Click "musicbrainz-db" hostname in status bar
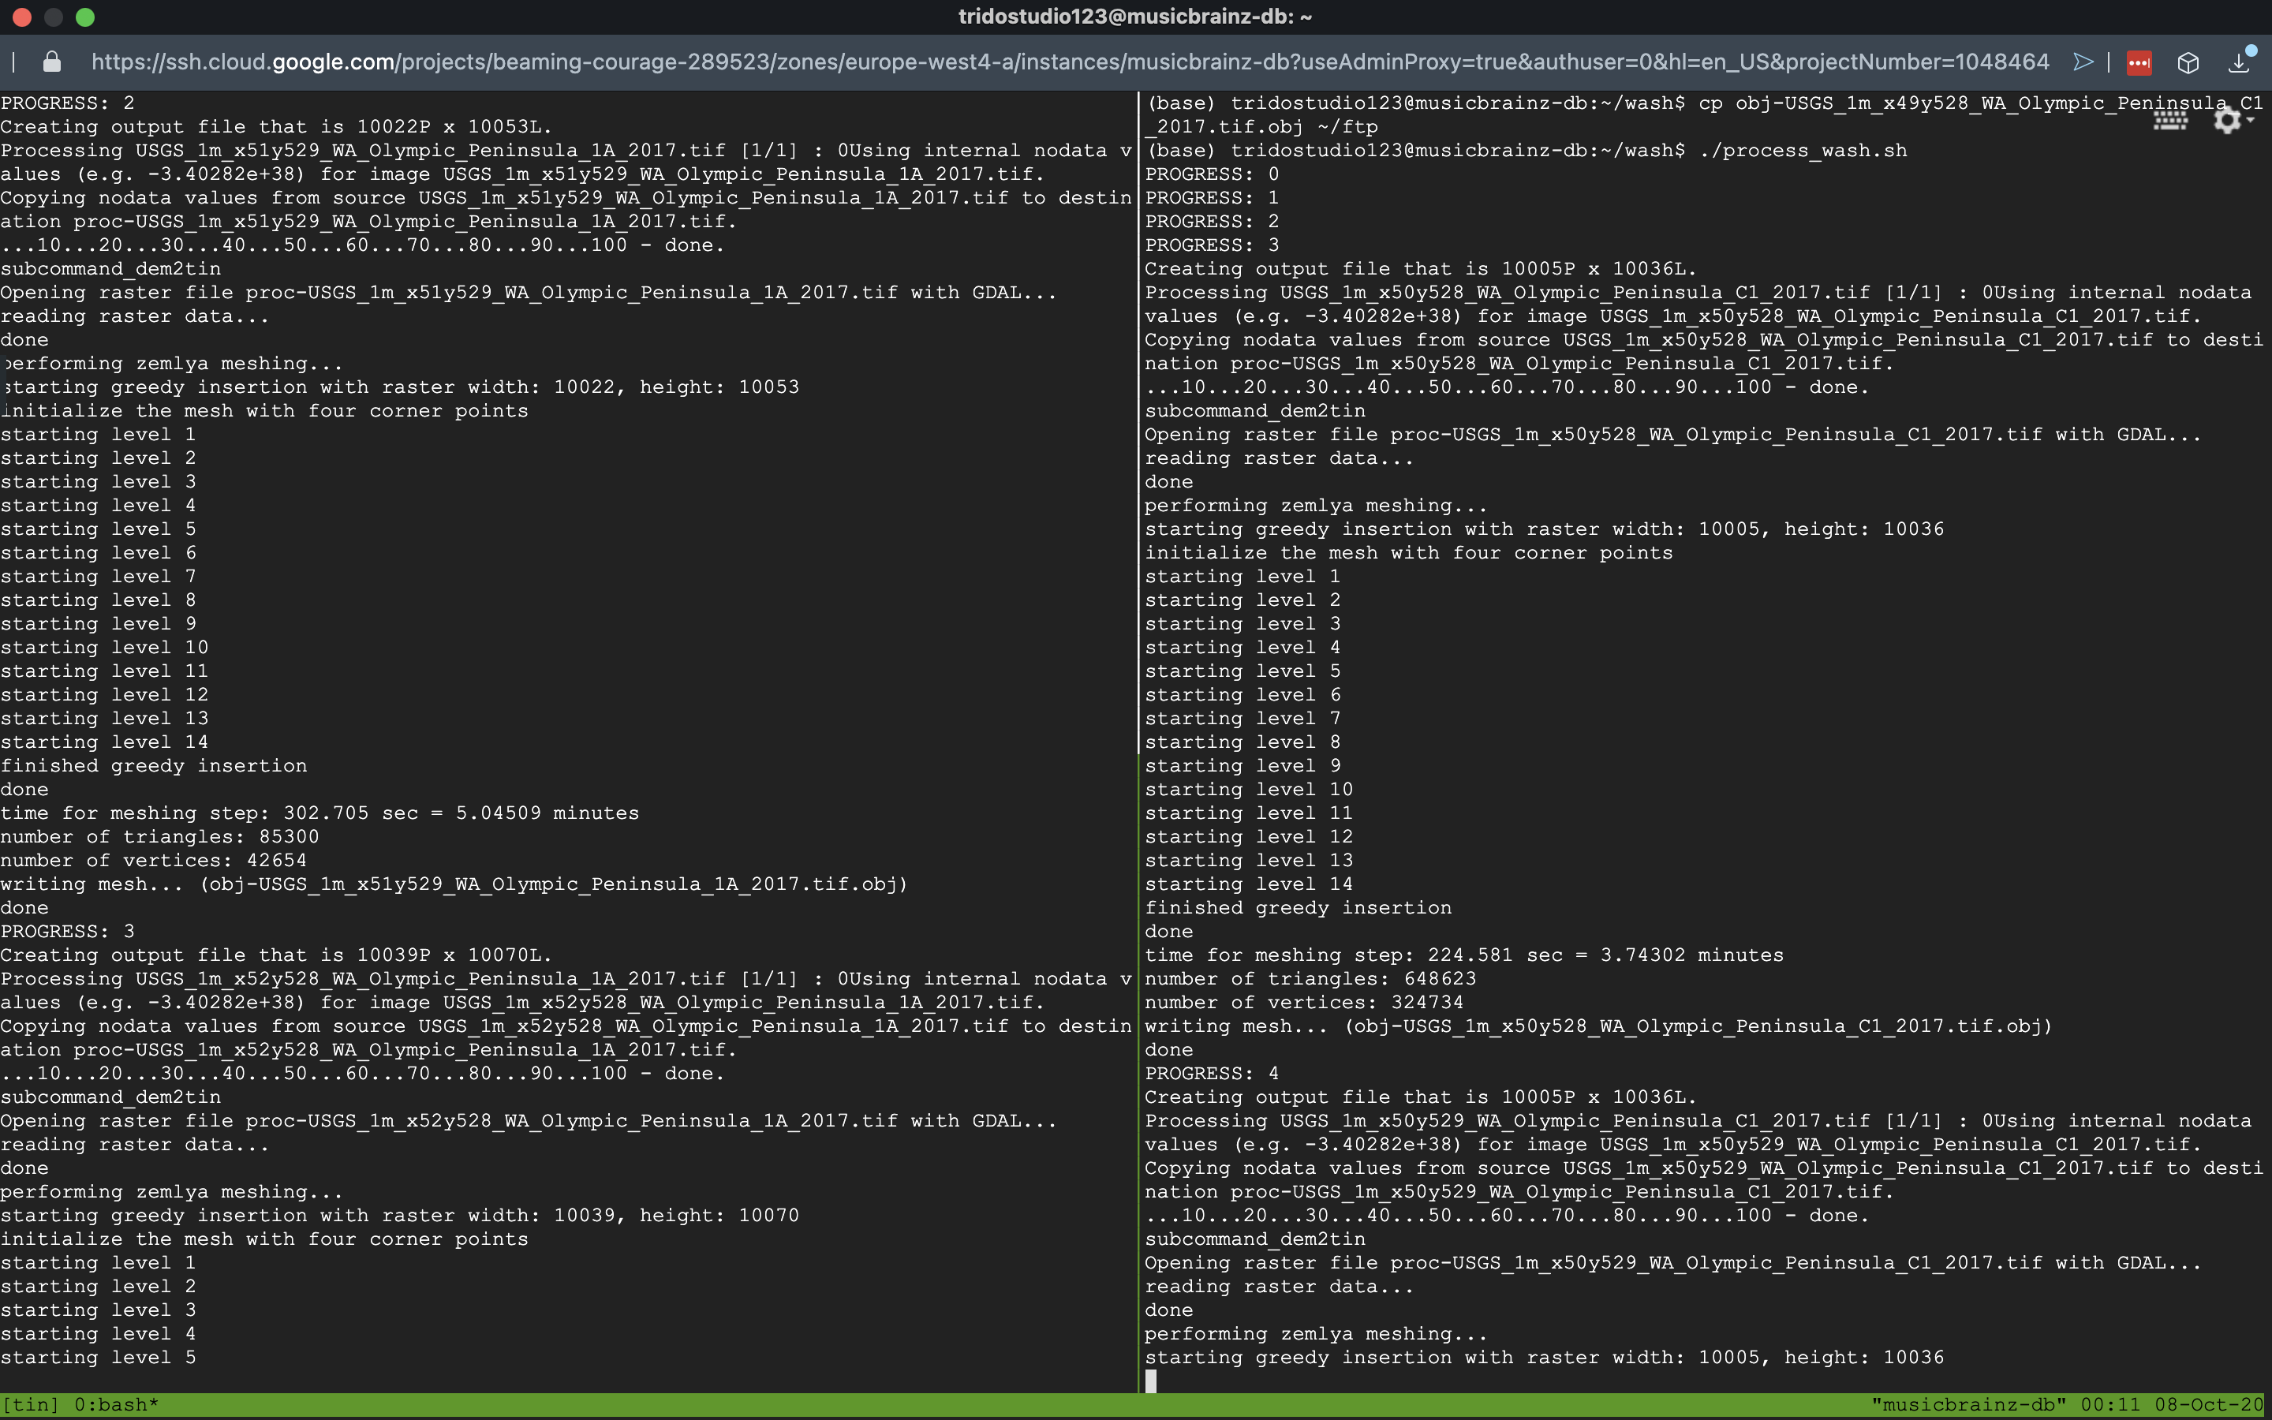This screenshot has height=1420, width=2272. tap(1969, 1405)
